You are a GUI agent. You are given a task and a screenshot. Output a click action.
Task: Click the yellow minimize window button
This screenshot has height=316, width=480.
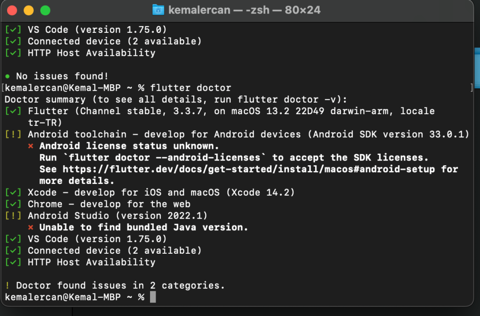coord(29,10)
